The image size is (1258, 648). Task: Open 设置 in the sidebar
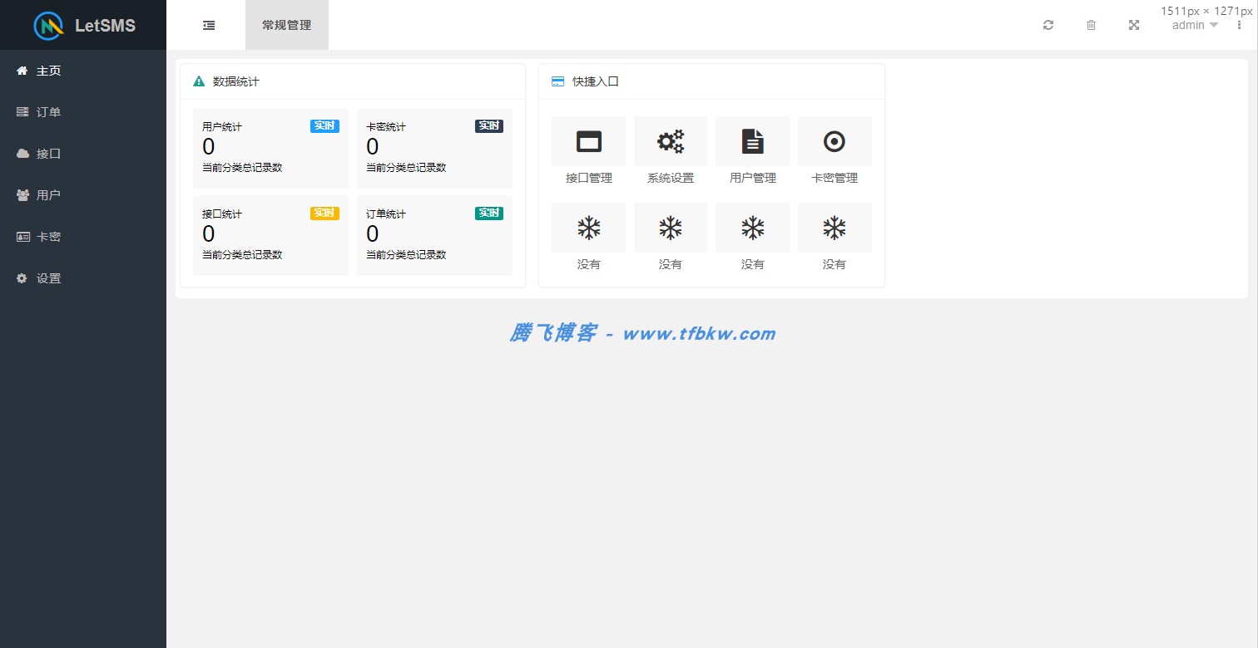[83, 278]
